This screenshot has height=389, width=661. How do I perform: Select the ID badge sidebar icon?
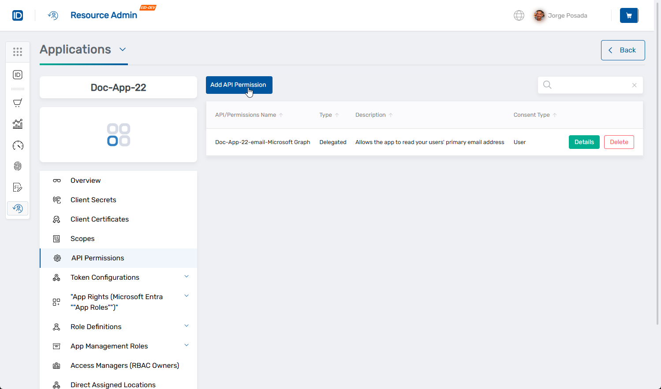[x=18, y=74]
